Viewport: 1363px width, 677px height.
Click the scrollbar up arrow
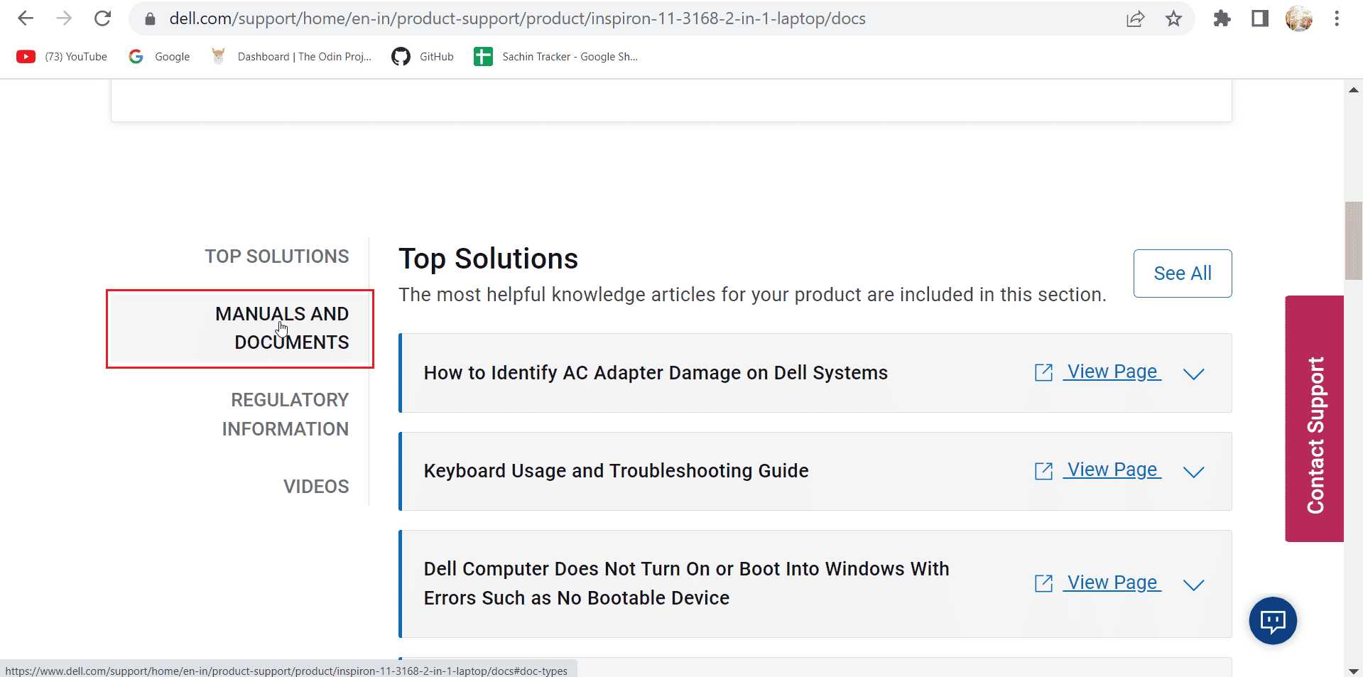(x=1353, y=90)
